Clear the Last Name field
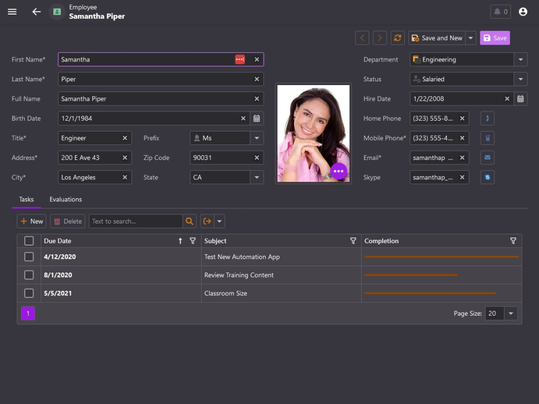Image resolution: width=539 pixels, height=404 pixels. (257, 79)
